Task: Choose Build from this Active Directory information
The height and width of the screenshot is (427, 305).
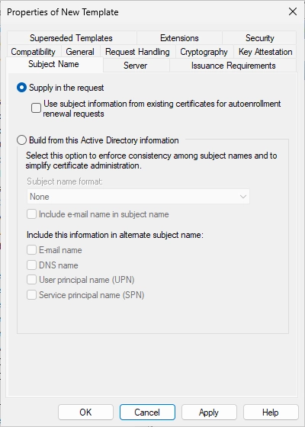Action: tap(21, 140)
